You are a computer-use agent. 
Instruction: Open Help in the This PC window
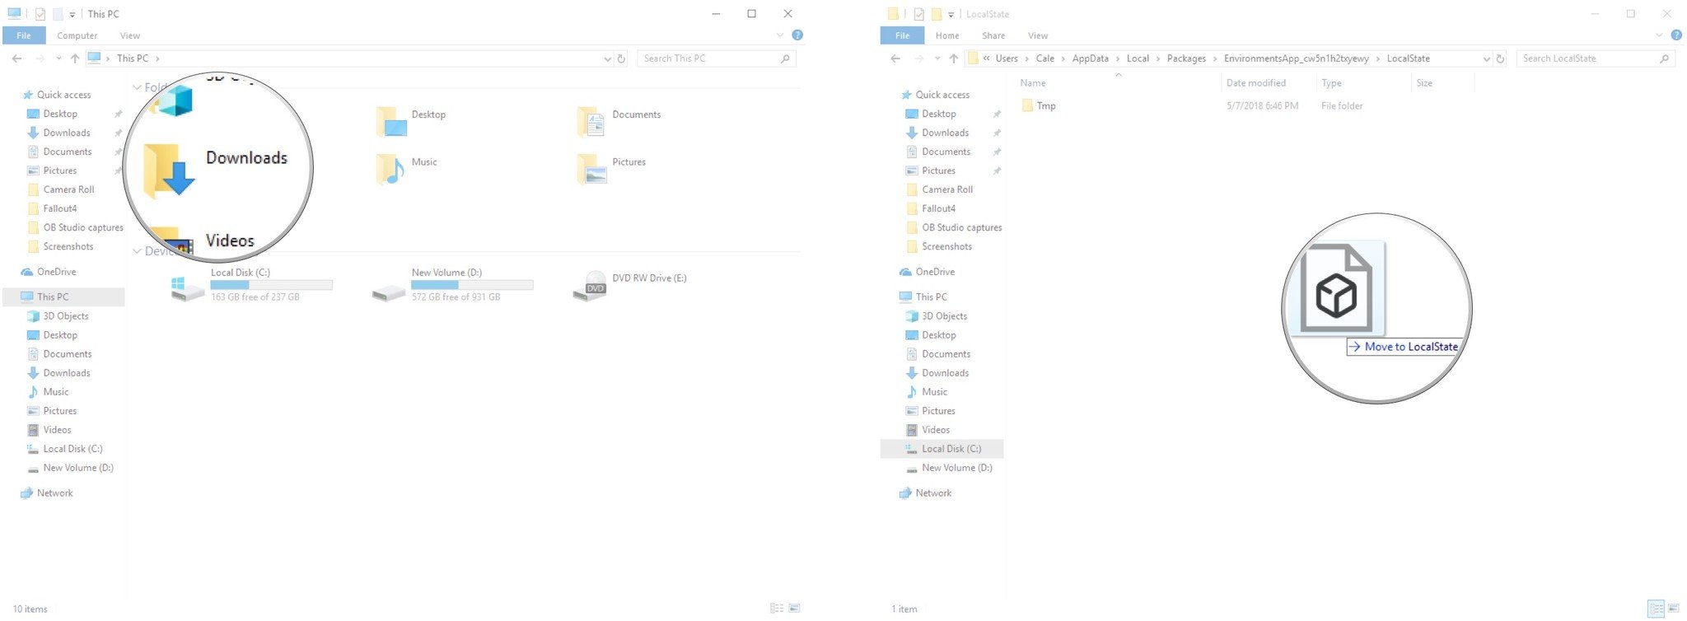(797, 35)
